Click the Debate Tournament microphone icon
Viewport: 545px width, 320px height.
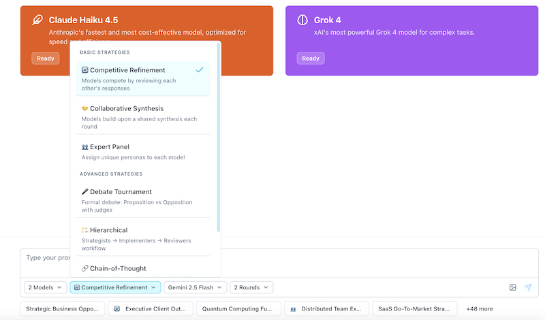tap(84, 192)
